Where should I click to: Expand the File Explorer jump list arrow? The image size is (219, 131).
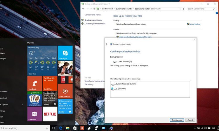pos(22,104)
